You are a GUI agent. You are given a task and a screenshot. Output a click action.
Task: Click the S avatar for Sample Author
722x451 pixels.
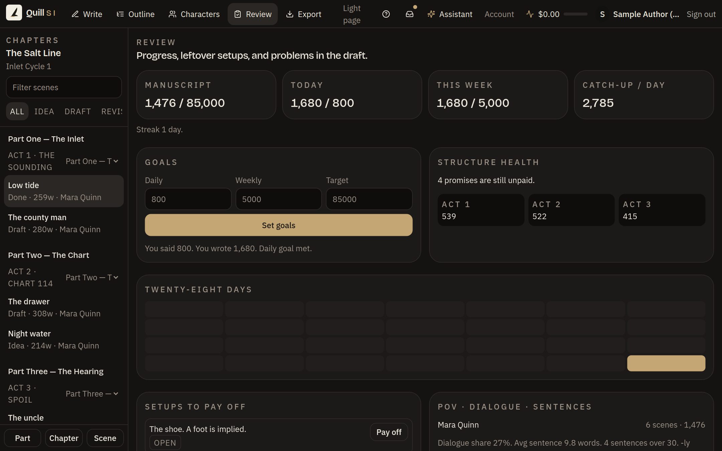point(602,14)
